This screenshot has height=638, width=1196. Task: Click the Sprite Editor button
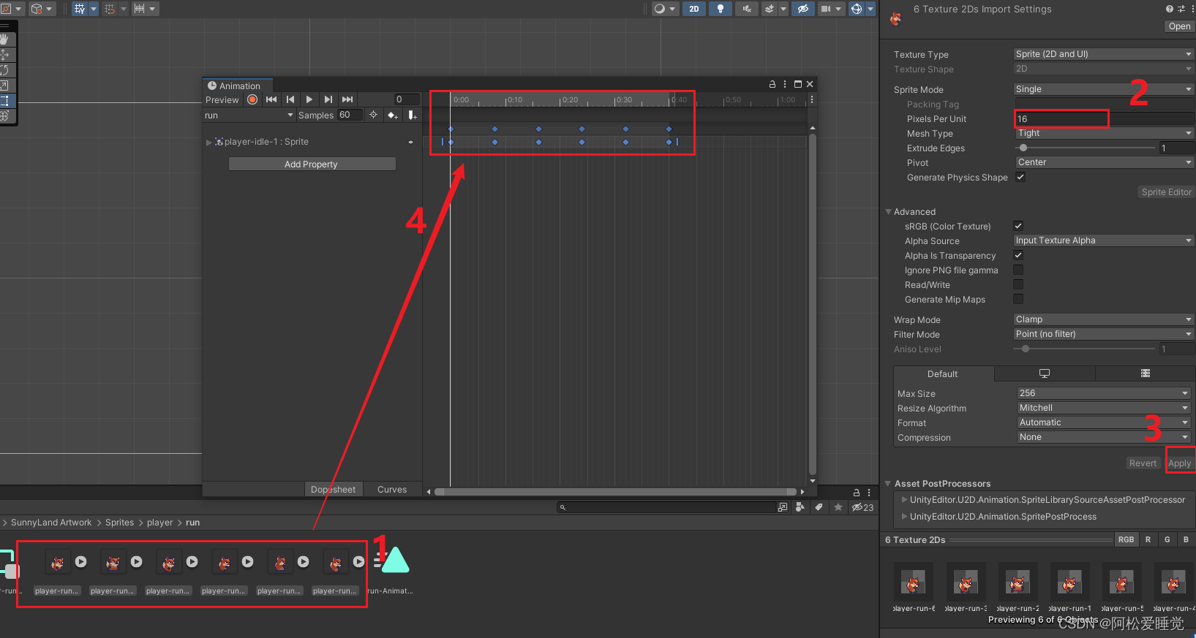pyautogui.click(x=1166, y=192)
